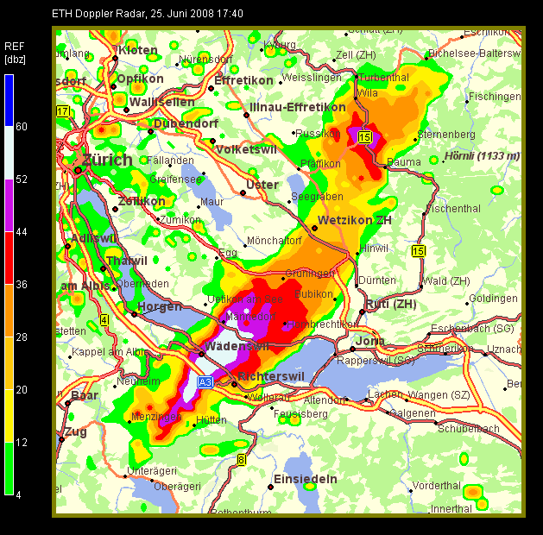Click the route 8 shield north of Einsiedeln
The width and height of the screenshot is (543, 535).
pos(242,460)
